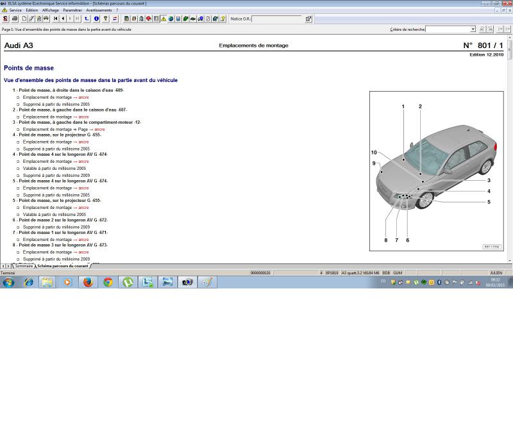Click the blank new-page toolbar icon
The image size is (513, 441).
click(x=24, y=19)
